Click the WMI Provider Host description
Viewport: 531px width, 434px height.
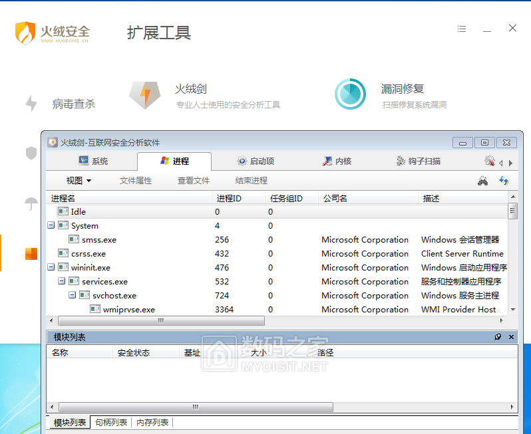(458, 310)
